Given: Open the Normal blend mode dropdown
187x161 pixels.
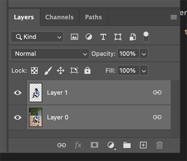Looking at the screenshot, I should pyautogui.click(x=50, y=54).
